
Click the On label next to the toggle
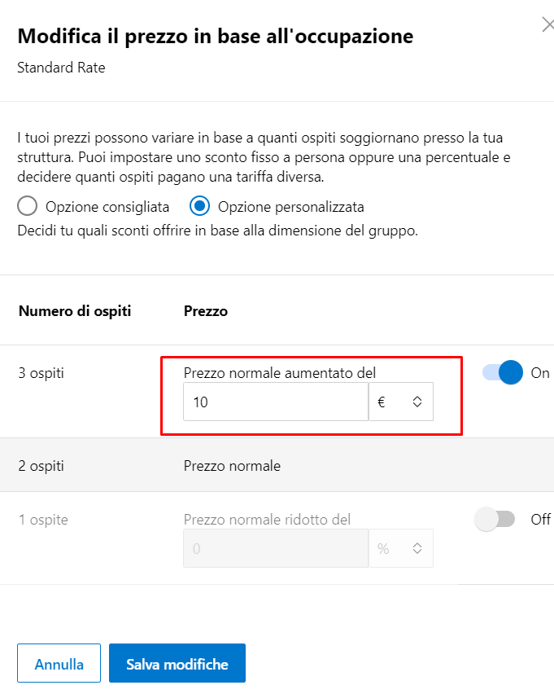(540, 373)
